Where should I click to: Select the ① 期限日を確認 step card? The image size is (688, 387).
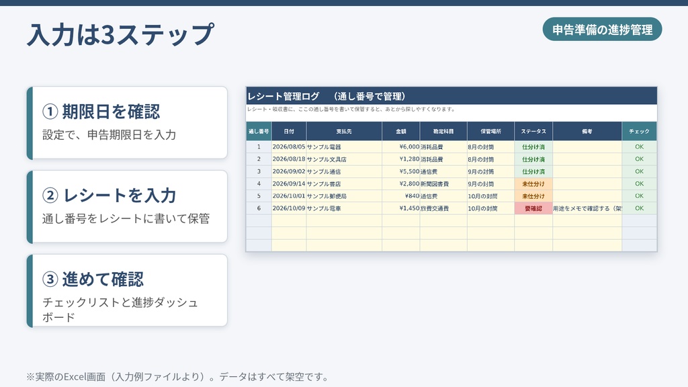[x=127, y=123]
